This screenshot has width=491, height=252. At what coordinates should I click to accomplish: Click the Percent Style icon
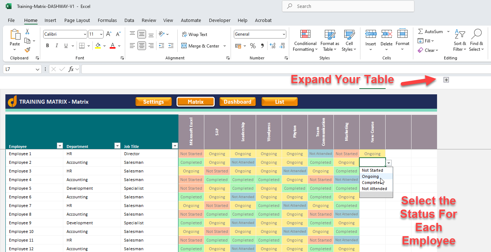(253, 46)
